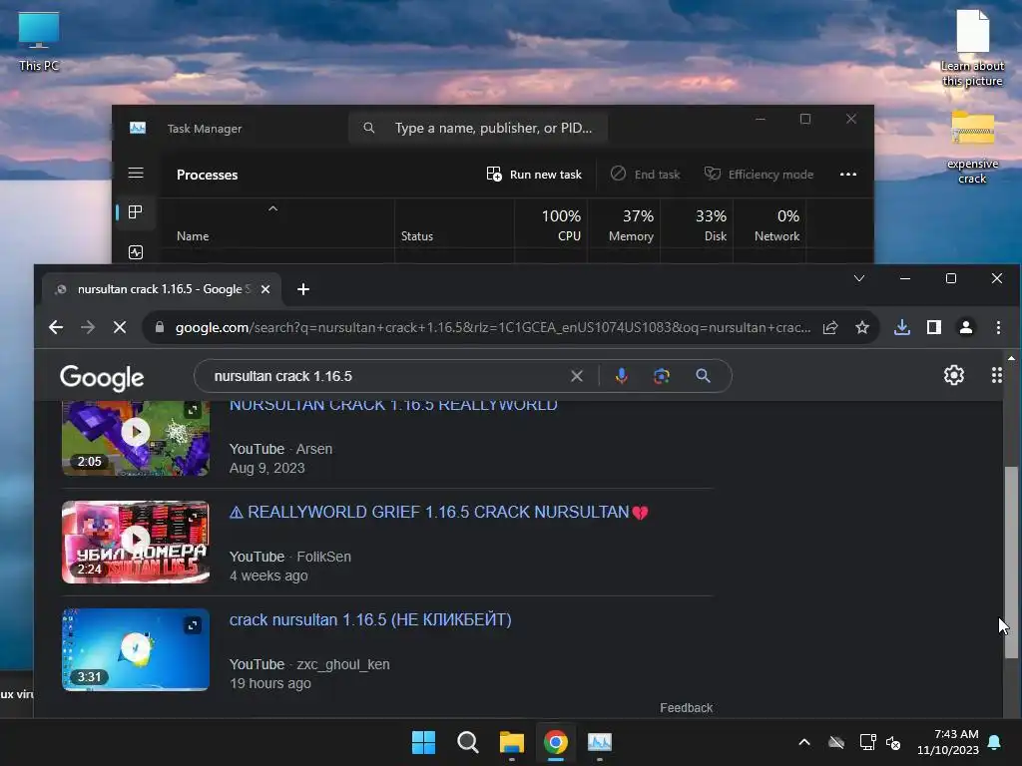1022x766 pixels.
Task: Open the 'expensive crack' zip folder
Action: (972, 148)
